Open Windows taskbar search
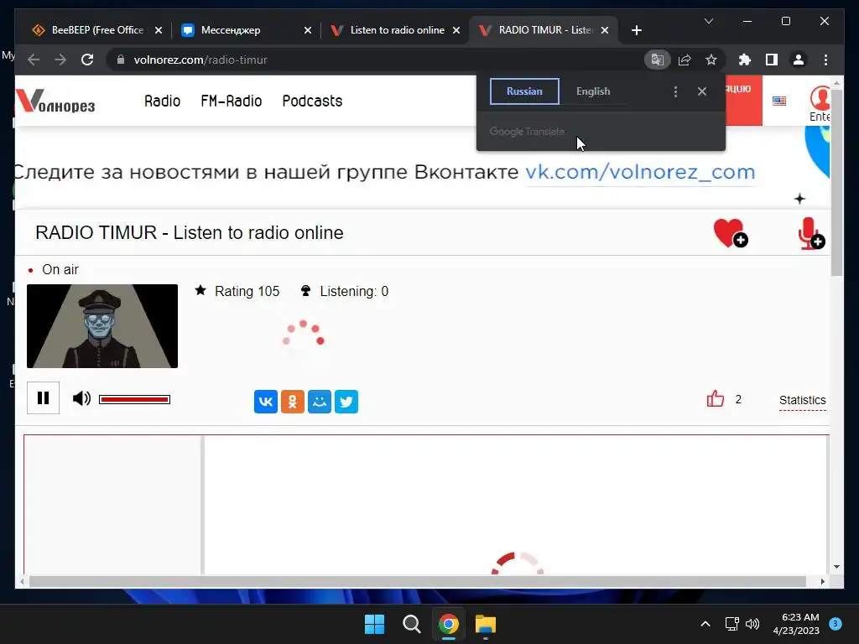This screenshot has height=644, width=859. 411,624
